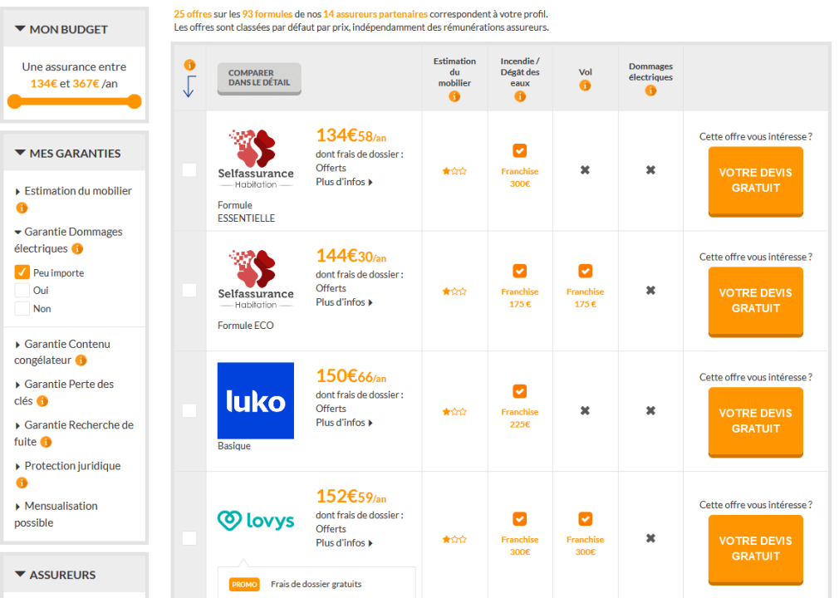
Task: Click info icon beside Garantie Recherche de fuite
Action: coord(46,442)
